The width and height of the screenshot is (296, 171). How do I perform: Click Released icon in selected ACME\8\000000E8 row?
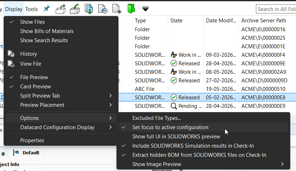174,98
